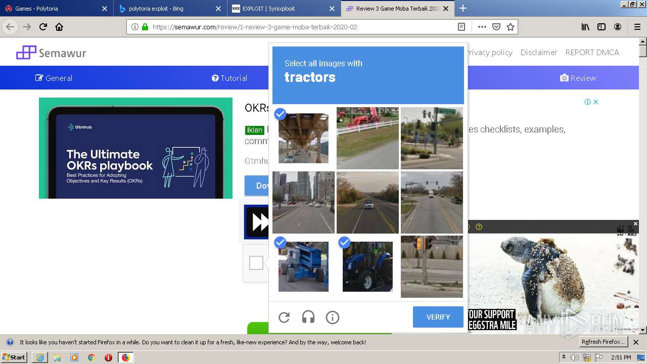Open page actions three-dot menu

click(482, 27)
